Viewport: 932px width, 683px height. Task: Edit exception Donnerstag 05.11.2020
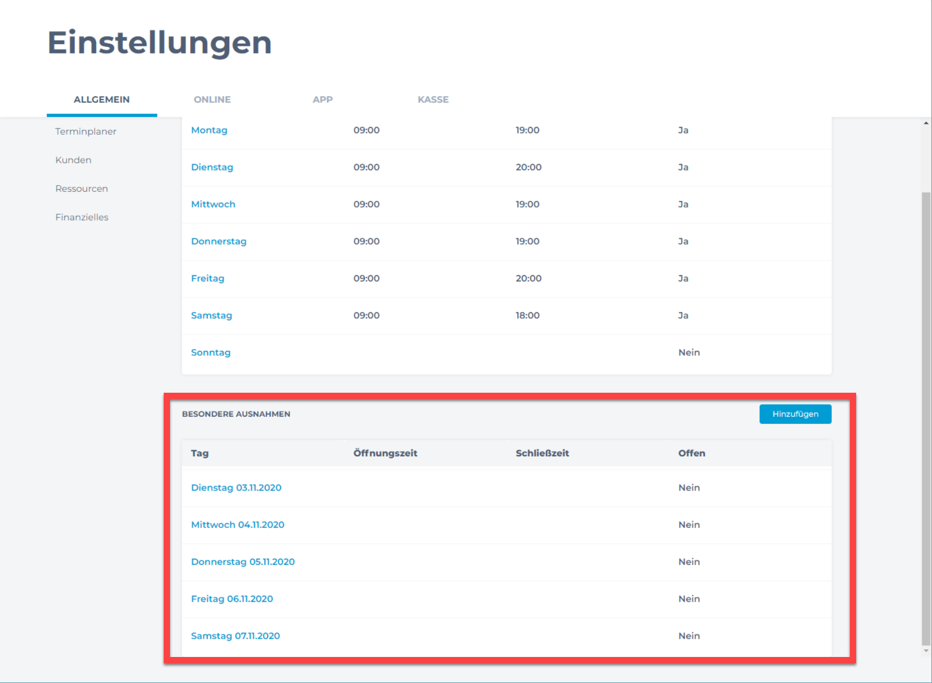point(243,562)
